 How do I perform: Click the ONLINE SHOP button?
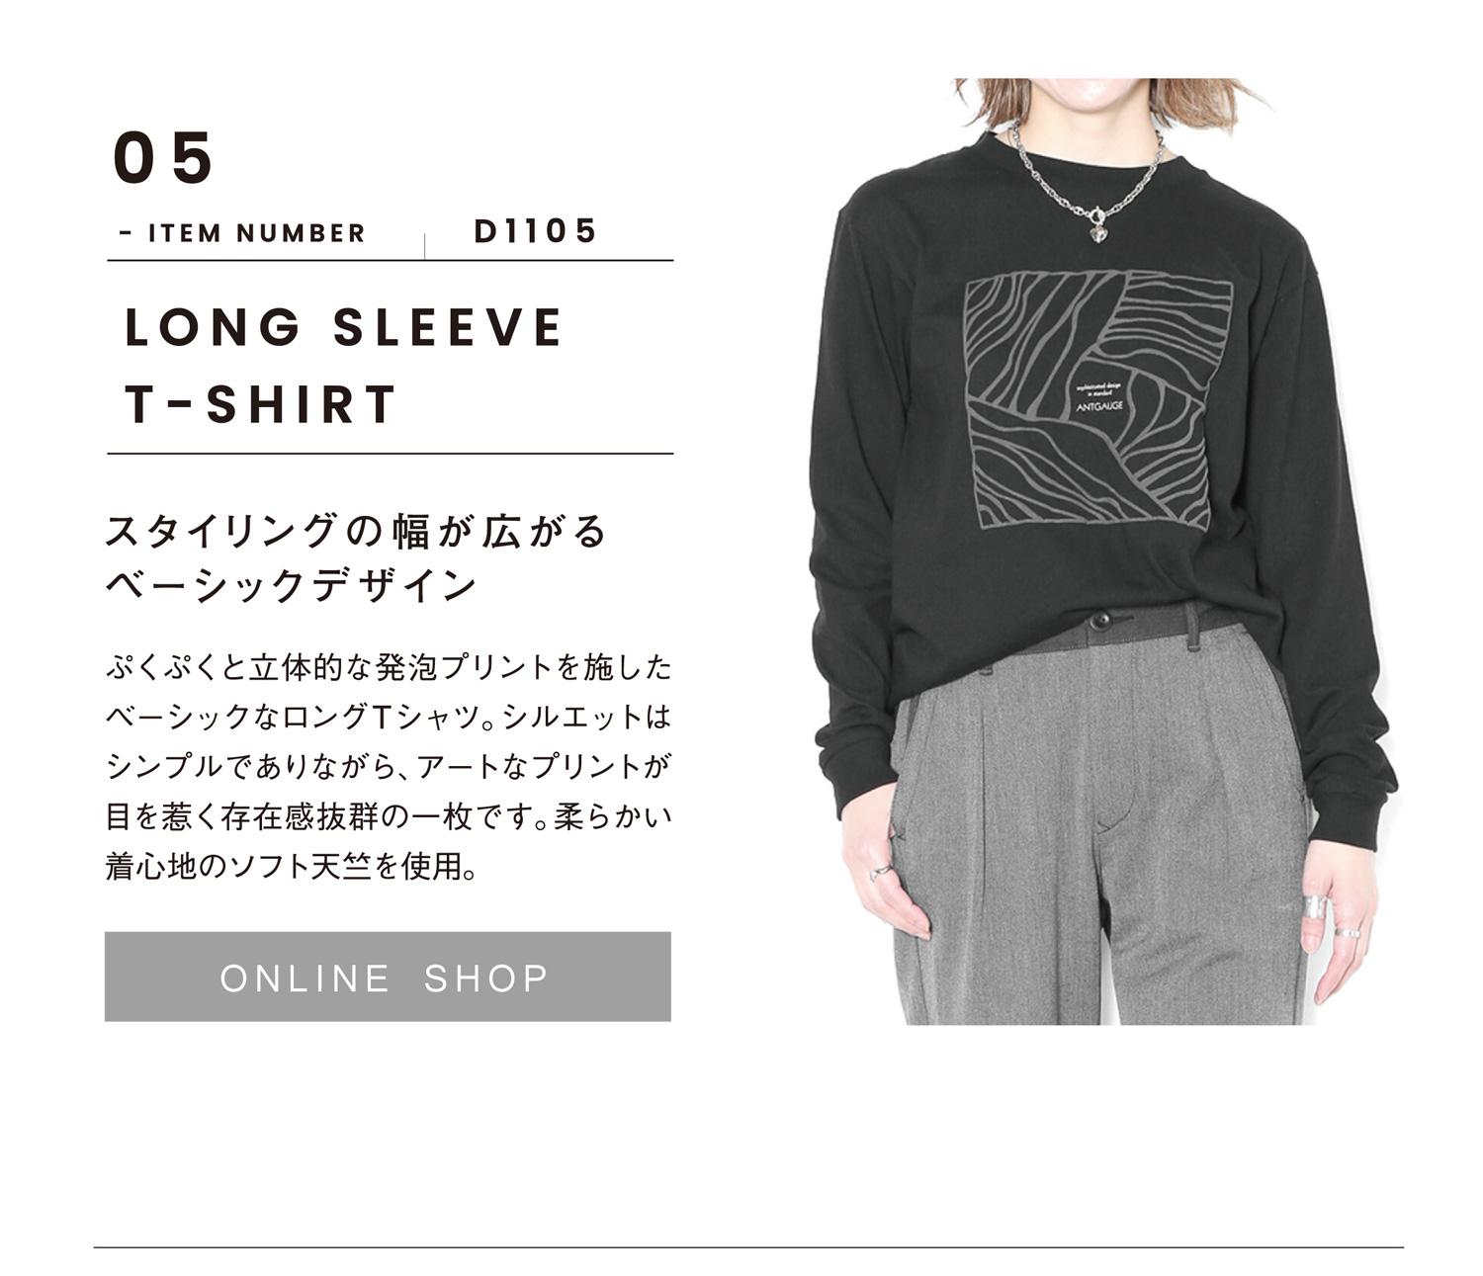[388, 977]
